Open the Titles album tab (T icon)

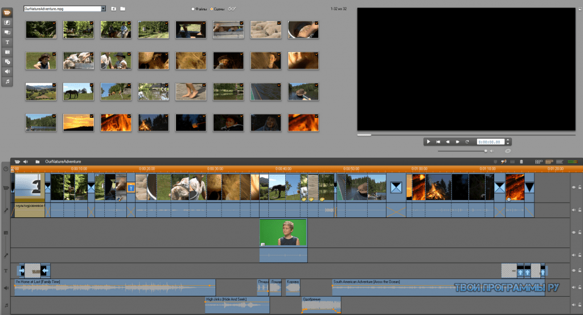(7, 42)
